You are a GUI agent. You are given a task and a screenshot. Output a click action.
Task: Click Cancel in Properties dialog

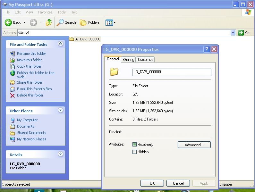point(178,183)
